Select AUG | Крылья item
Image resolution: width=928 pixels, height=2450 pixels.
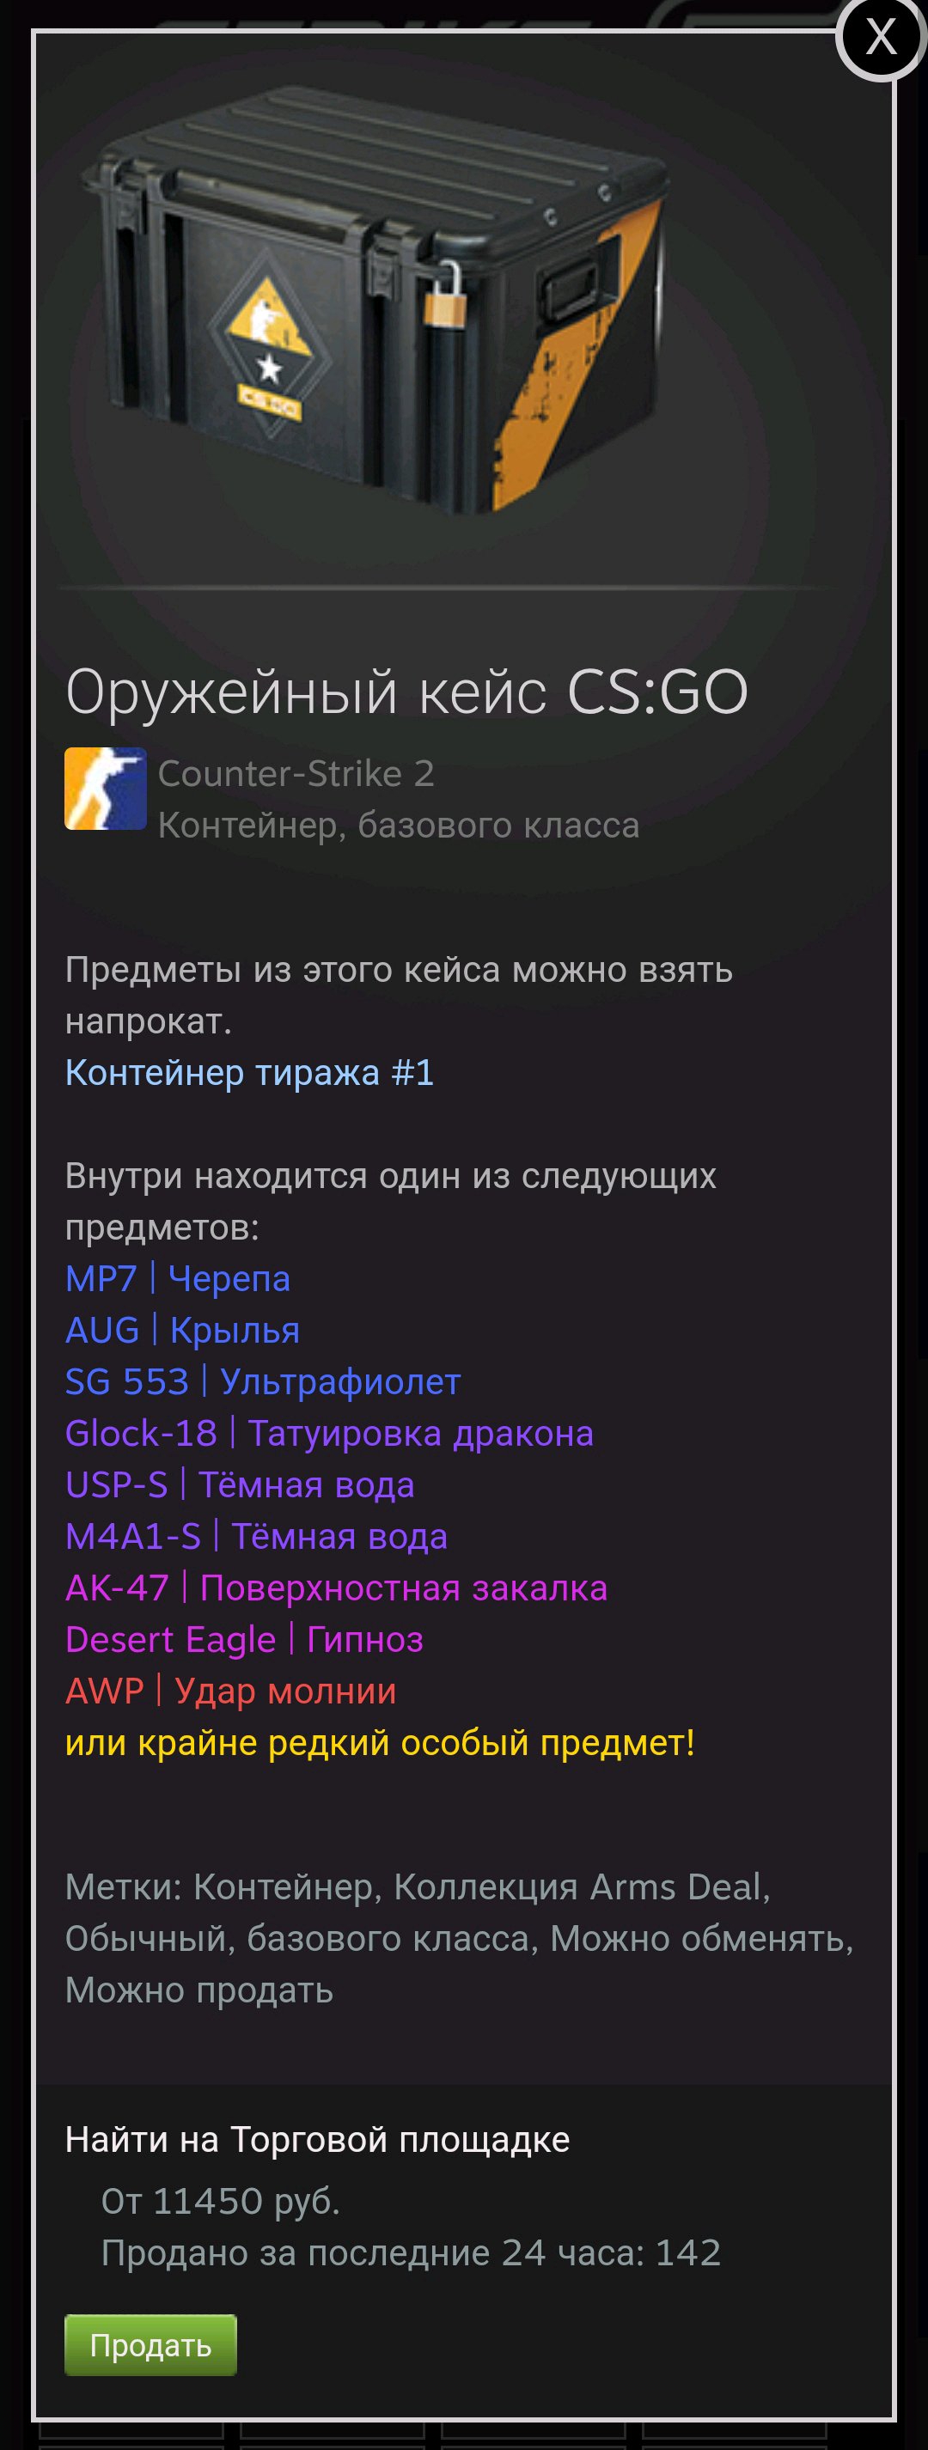(182, 1330)
